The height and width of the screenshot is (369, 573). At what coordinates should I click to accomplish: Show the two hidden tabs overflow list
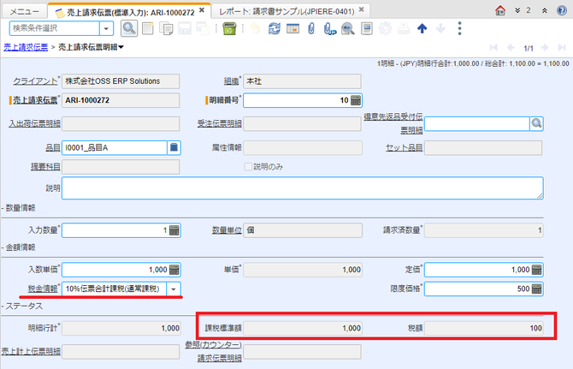click(x=523, y=10)
